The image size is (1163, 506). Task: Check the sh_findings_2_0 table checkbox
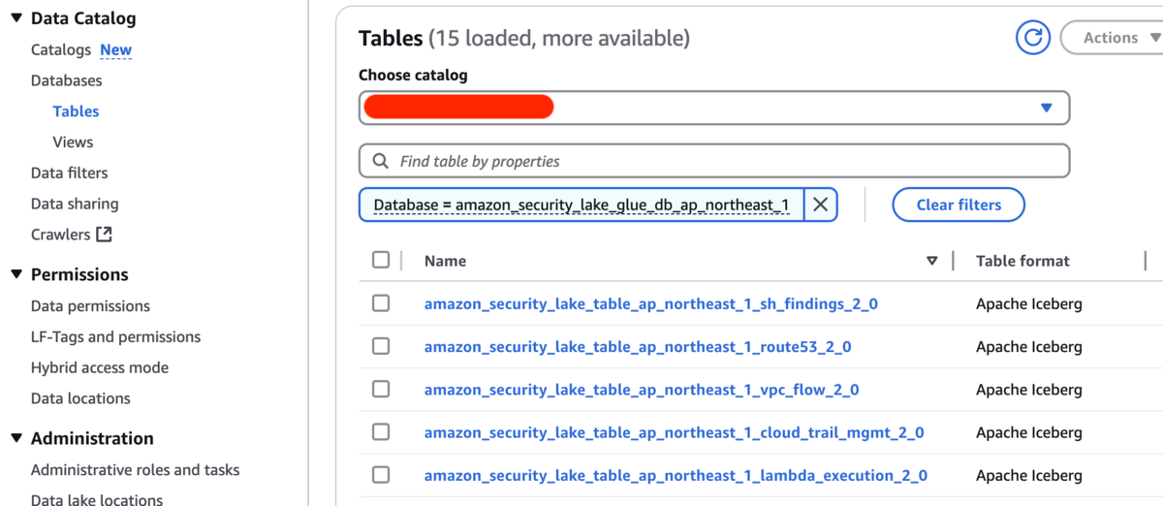381,303
